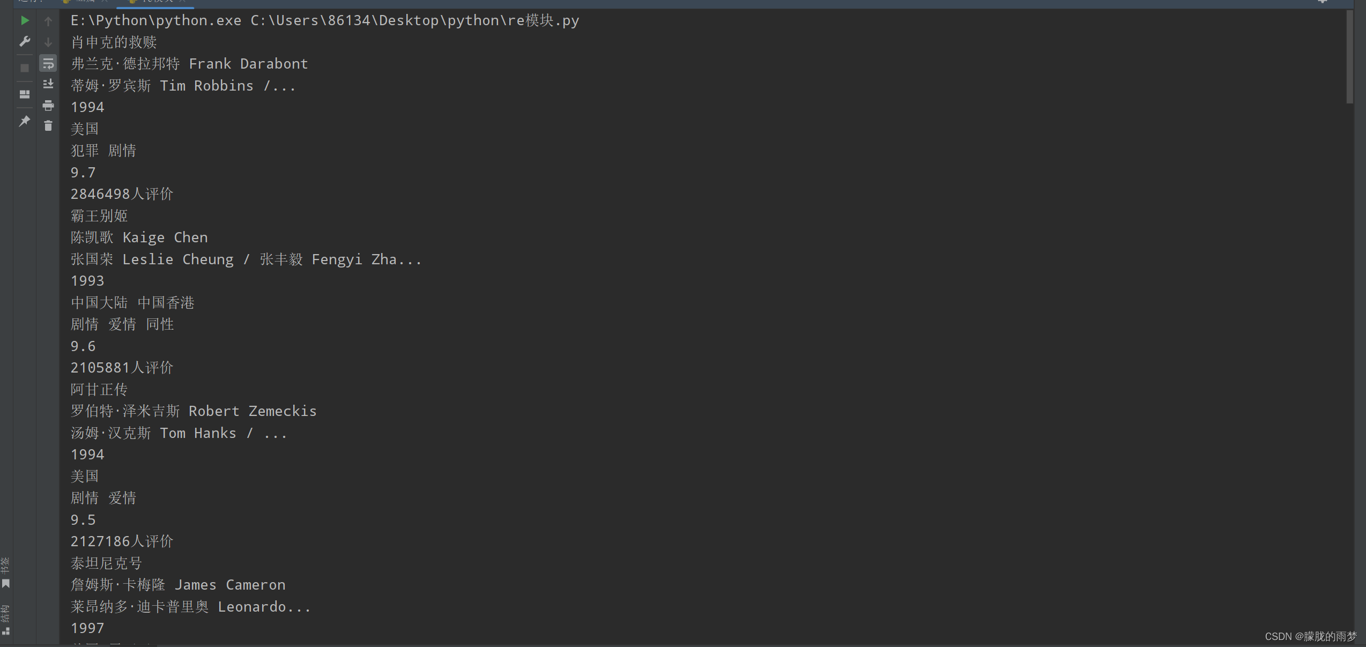Click the rating '9.6' line
The height and width of the screenshot is (647, 1366).
83,346
